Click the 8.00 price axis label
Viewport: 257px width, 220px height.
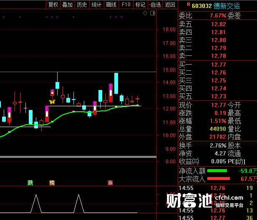coord(171,162)
